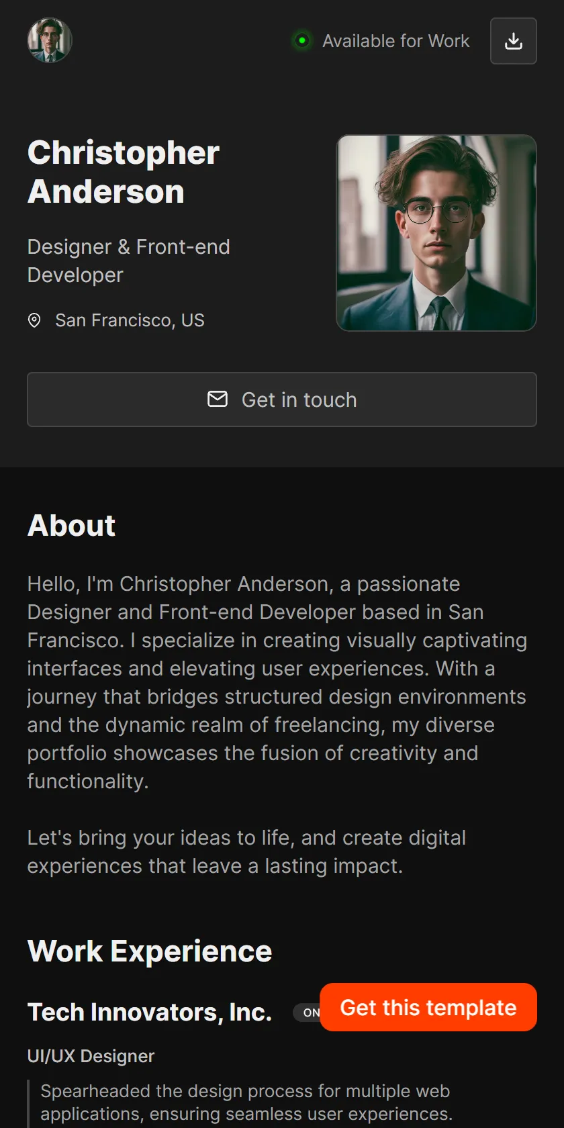Click the San Francisco, US location text
This screenshot has height=1128, width=564.
click(130, 320)
